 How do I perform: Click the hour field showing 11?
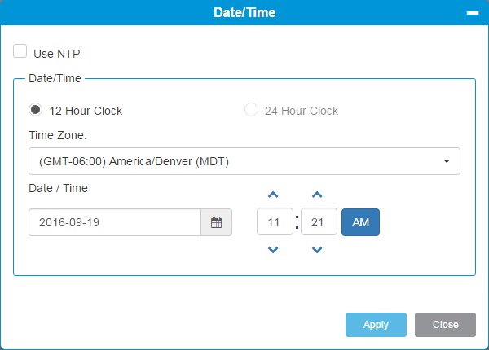[275, 221]
